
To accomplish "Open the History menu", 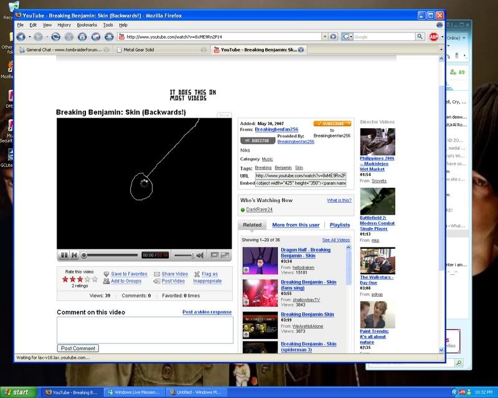I will point(64,25).
